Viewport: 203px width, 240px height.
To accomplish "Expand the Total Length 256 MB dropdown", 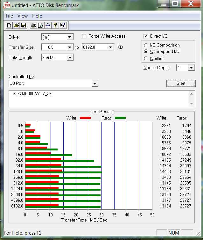I will (x=70, y=58).
